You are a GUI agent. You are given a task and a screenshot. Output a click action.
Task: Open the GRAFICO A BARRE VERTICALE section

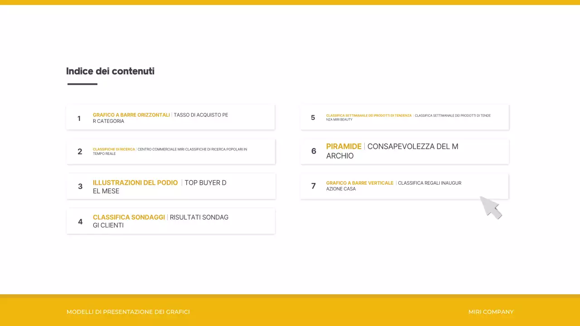tap(359, 183)
